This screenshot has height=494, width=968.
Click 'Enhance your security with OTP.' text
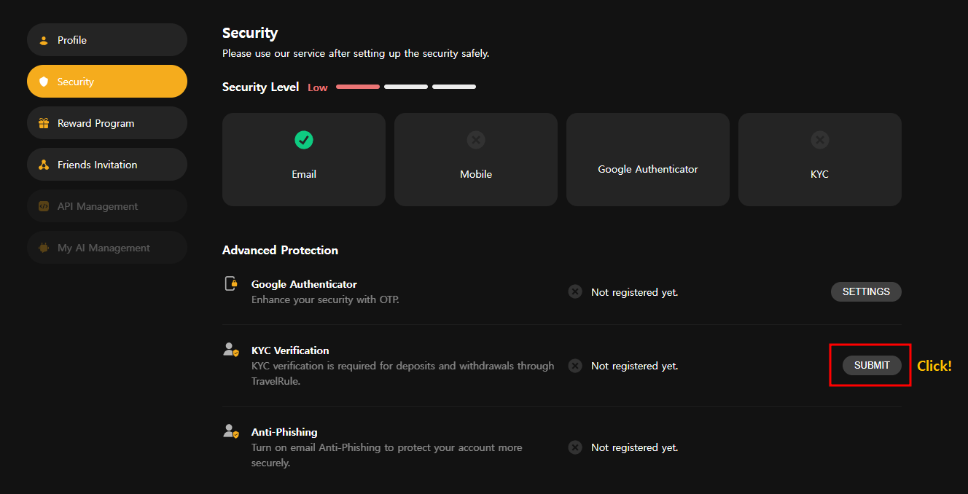pyautogui.click(x=325, y=299)
